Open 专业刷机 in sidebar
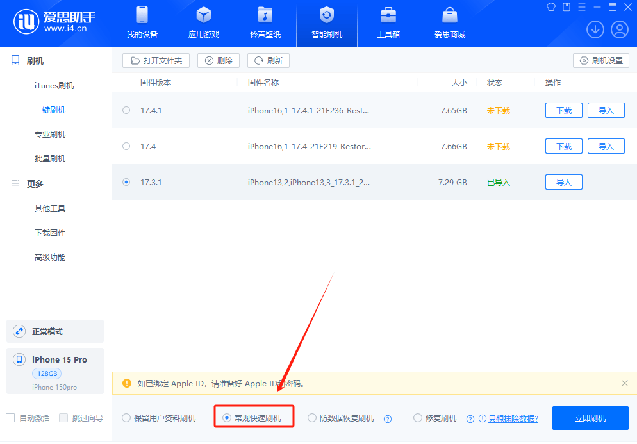Screen dimensions: 637x444 point(50,135)
